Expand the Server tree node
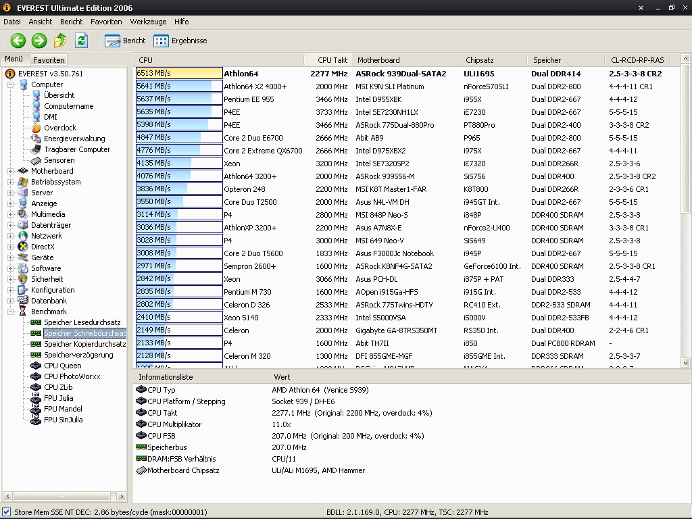 click(x=10, y=193)
